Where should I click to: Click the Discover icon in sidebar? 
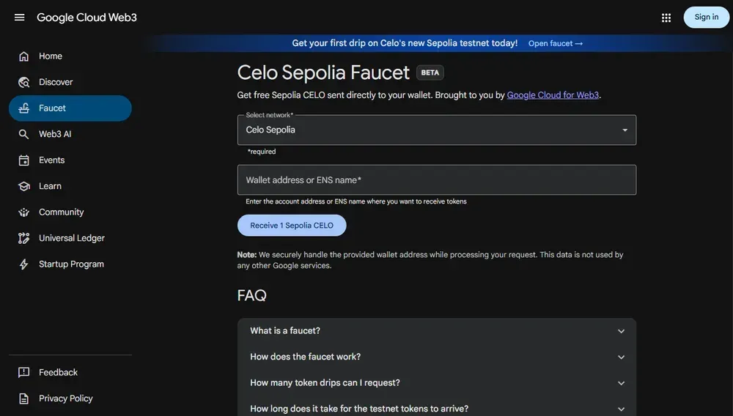(24, 82)
